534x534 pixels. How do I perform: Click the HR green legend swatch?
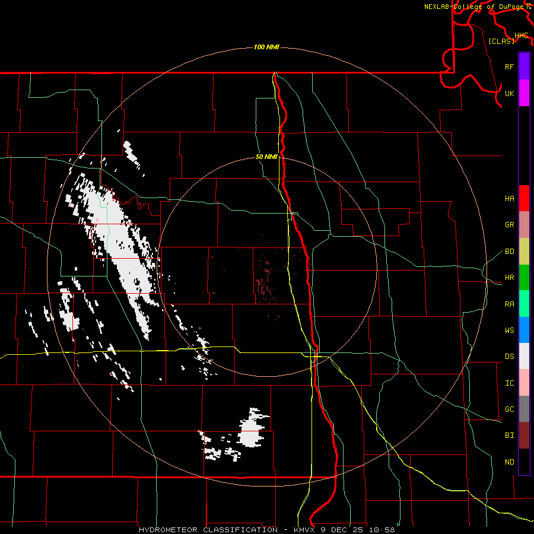coord(524,277)
